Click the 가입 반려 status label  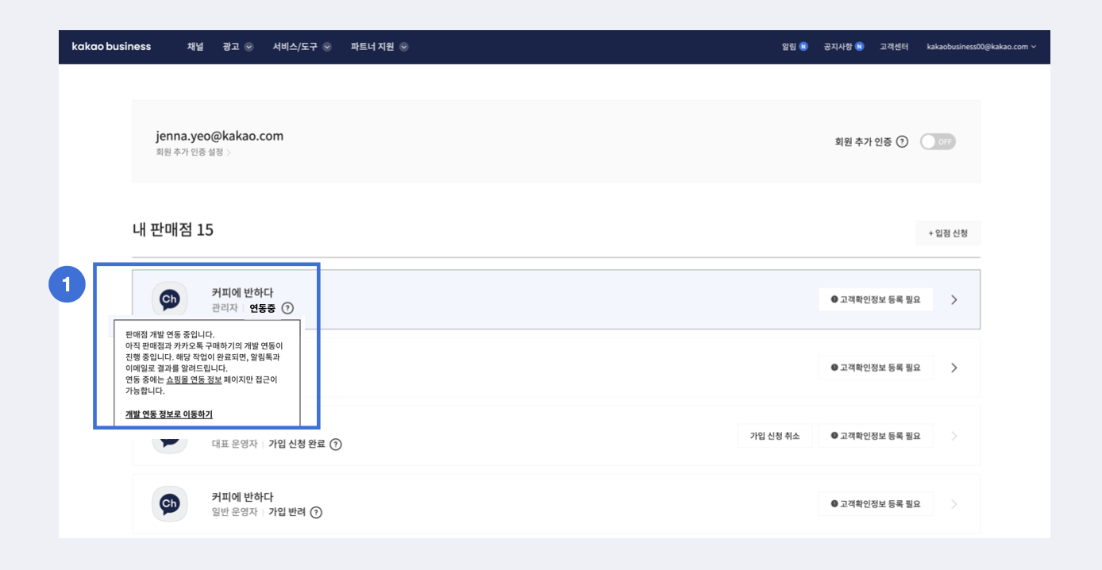(x=287, y=512)
